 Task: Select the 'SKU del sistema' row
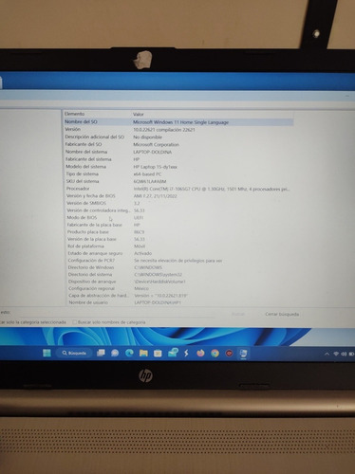point(179,181)
